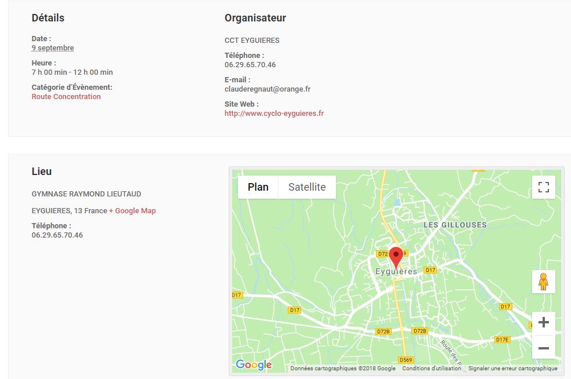571x379 pixels.
Task: Open the + Google Map link
Action: tap(132, 211)
